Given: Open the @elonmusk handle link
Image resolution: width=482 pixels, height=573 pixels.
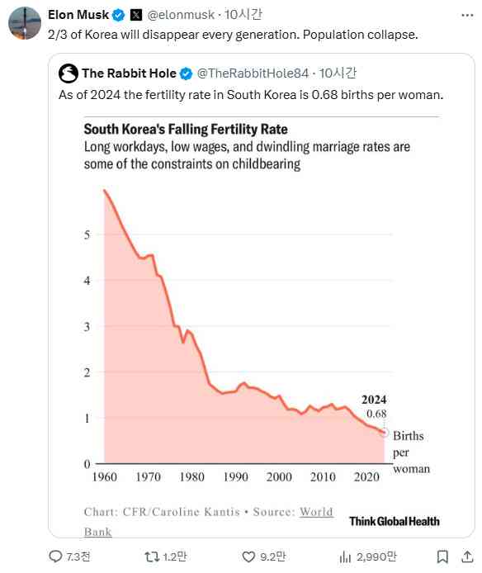Looking at the screenshot, I should pos(181,15).
